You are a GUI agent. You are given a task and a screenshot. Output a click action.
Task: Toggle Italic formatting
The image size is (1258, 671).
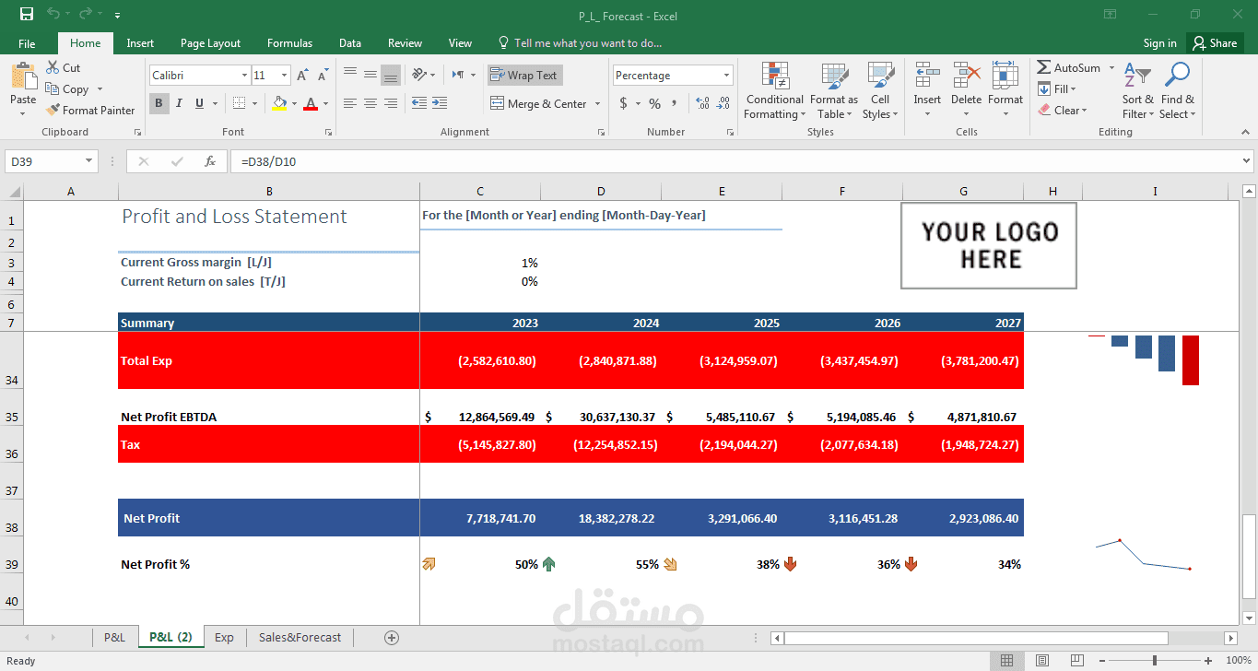pos(179,103)
